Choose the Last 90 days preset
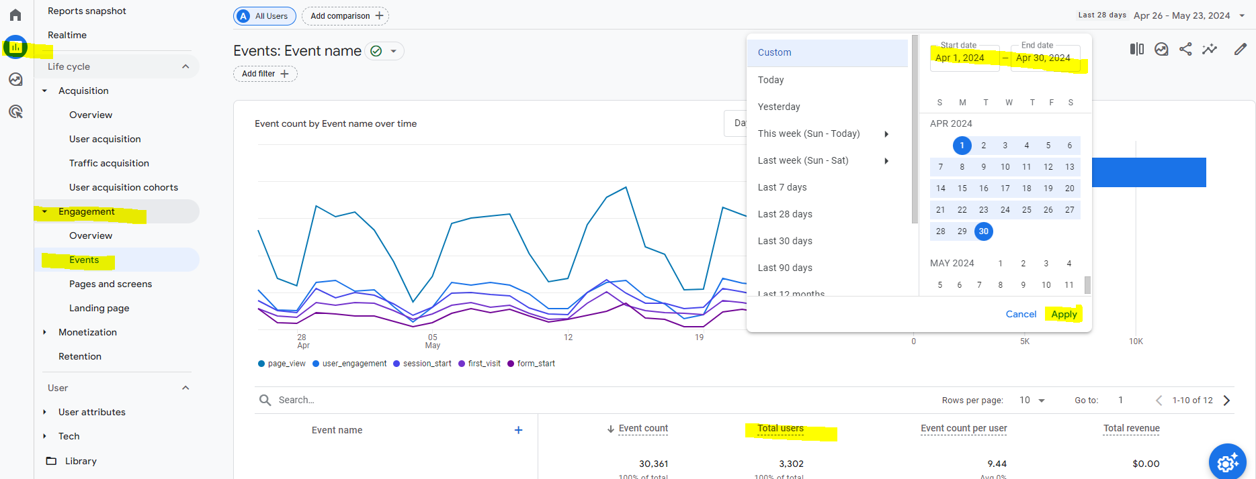Screen dimensions: 1256x479 point(785,268)
